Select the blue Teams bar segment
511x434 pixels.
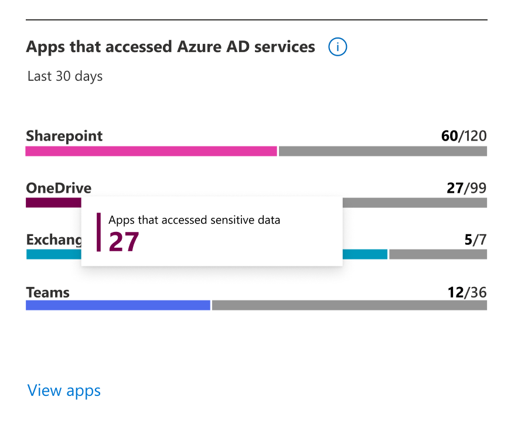click(x=118, y=305)
